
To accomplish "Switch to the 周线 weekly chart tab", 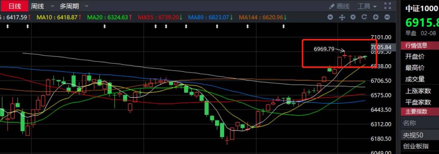I will click(x=37, y=6).
